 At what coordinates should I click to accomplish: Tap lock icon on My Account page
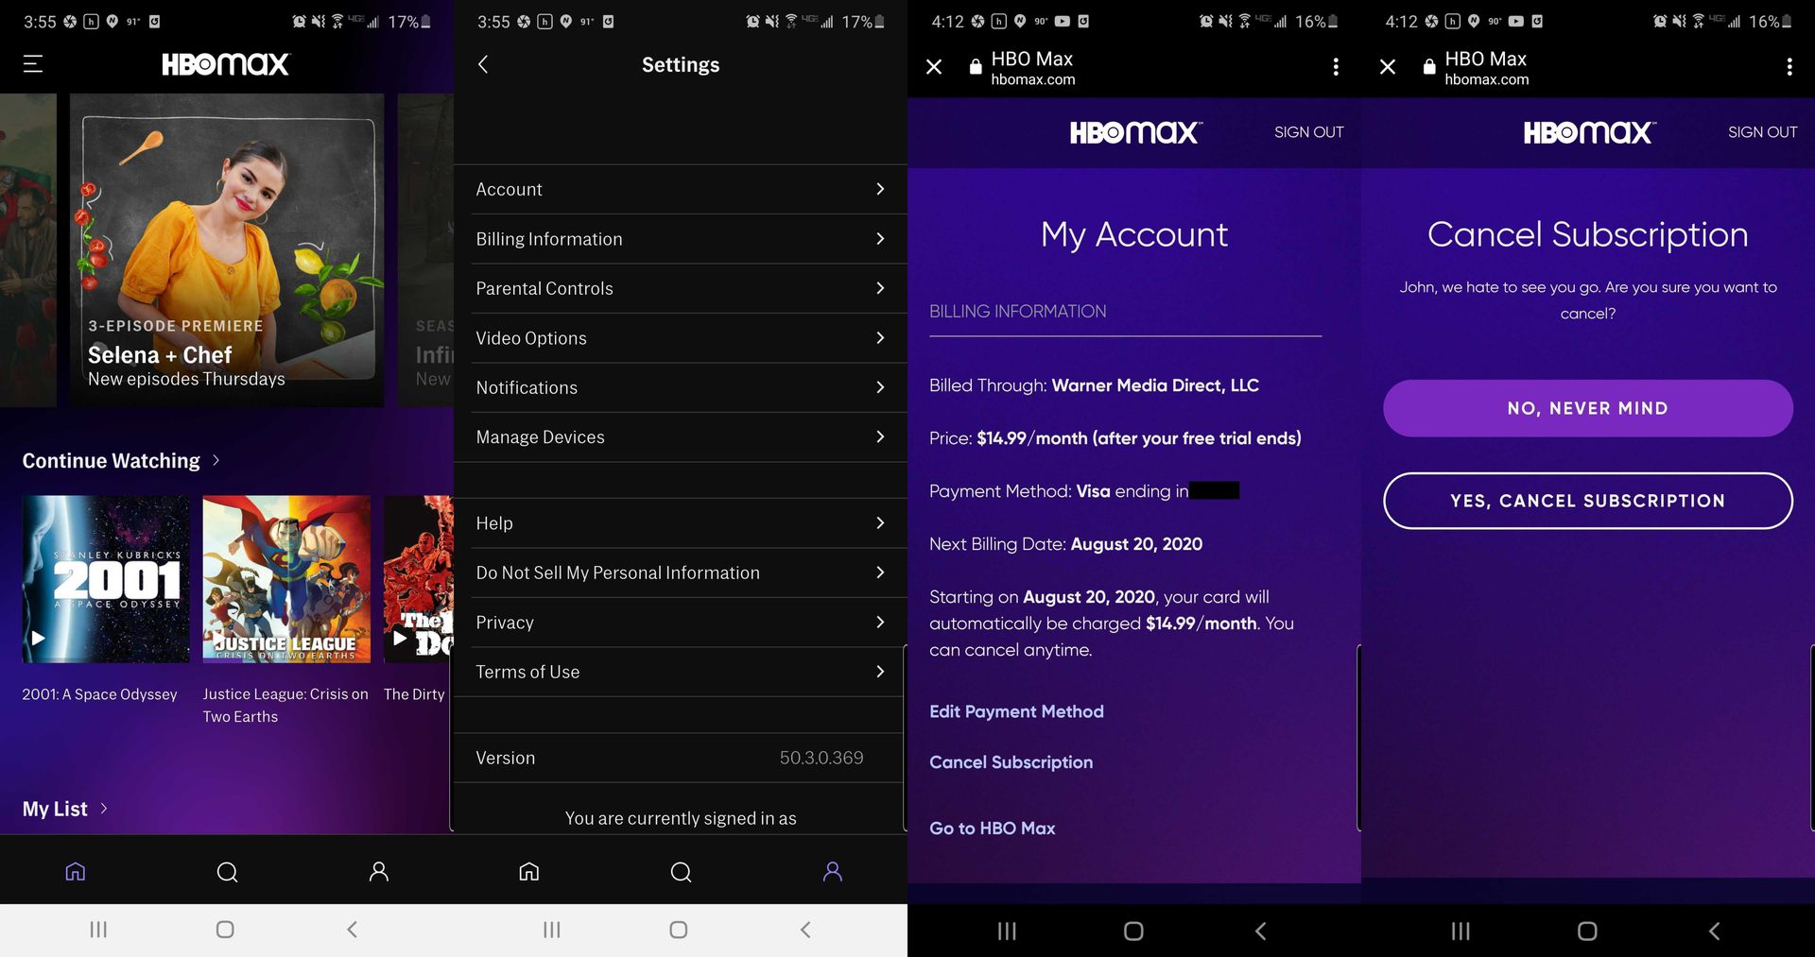[976, 67]
